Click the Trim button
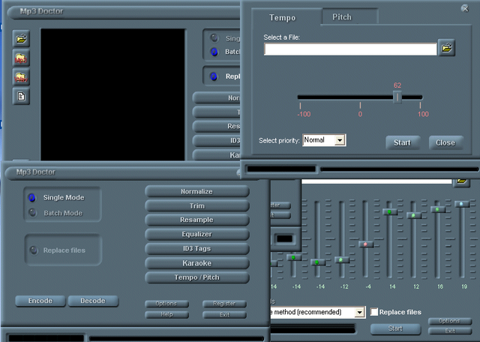The image size is (480, 342). pyautogui.click(x=196, y=205)
